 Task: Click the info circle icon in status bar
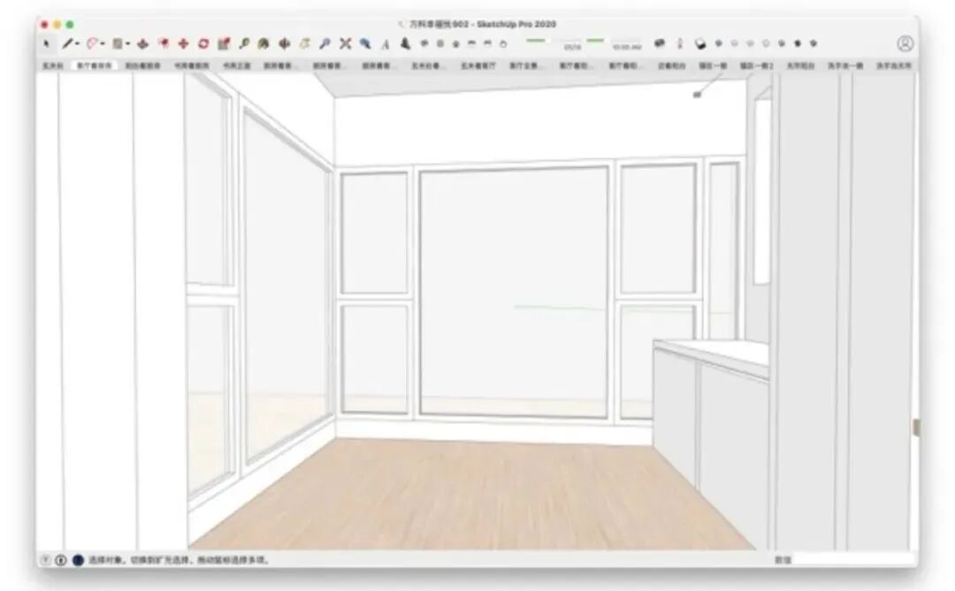pyautogui.click(x=61, y=560)
